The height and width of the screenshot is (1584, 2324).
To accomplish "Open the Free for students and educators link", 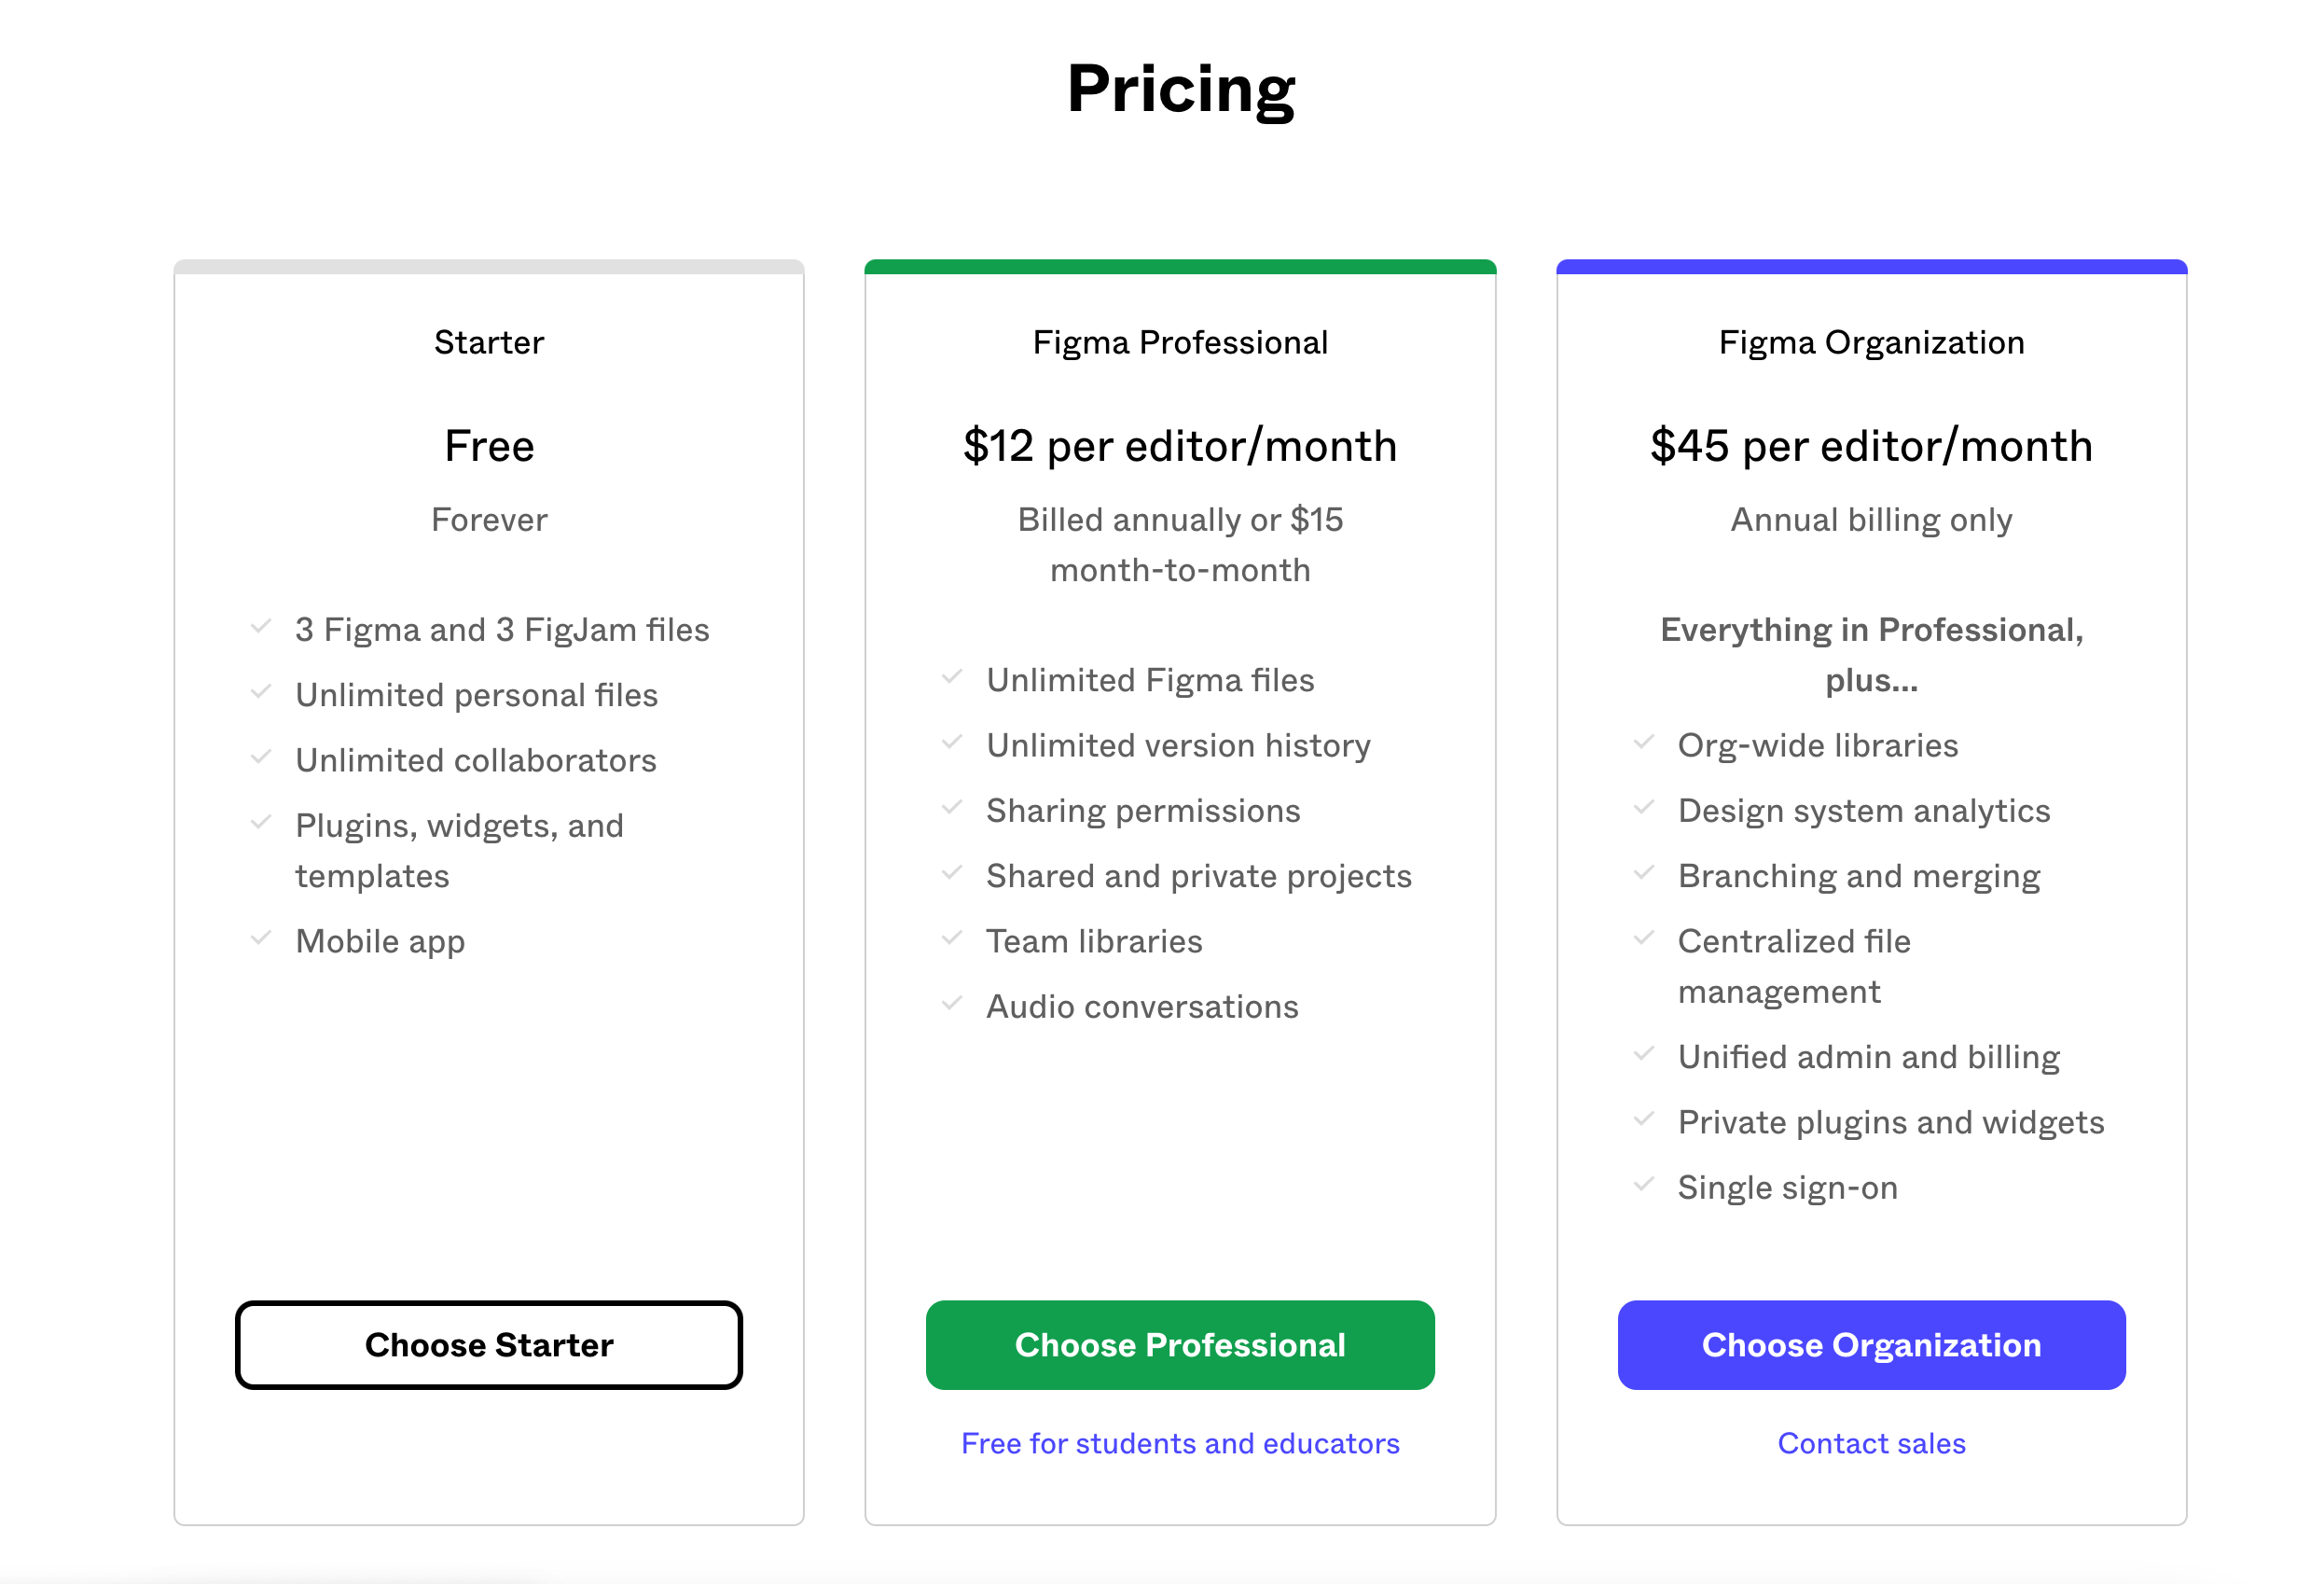I will (1180, 1443).
